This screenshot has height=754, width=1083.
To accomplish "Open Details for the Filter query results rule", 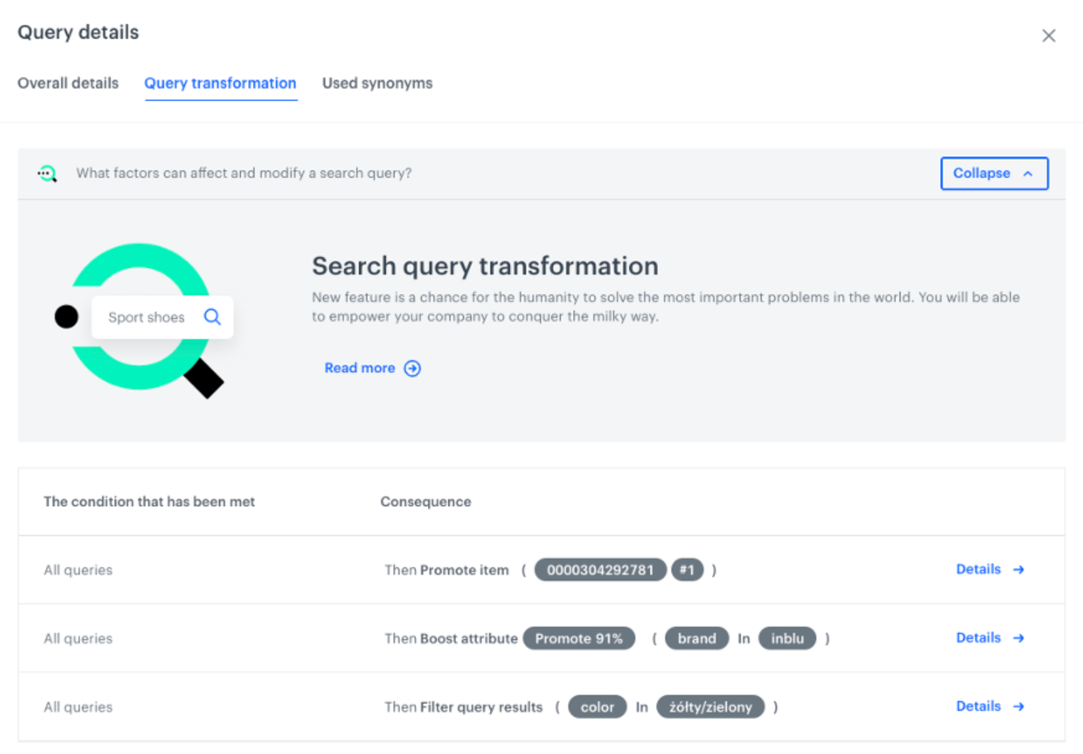I will click(978, 706).
